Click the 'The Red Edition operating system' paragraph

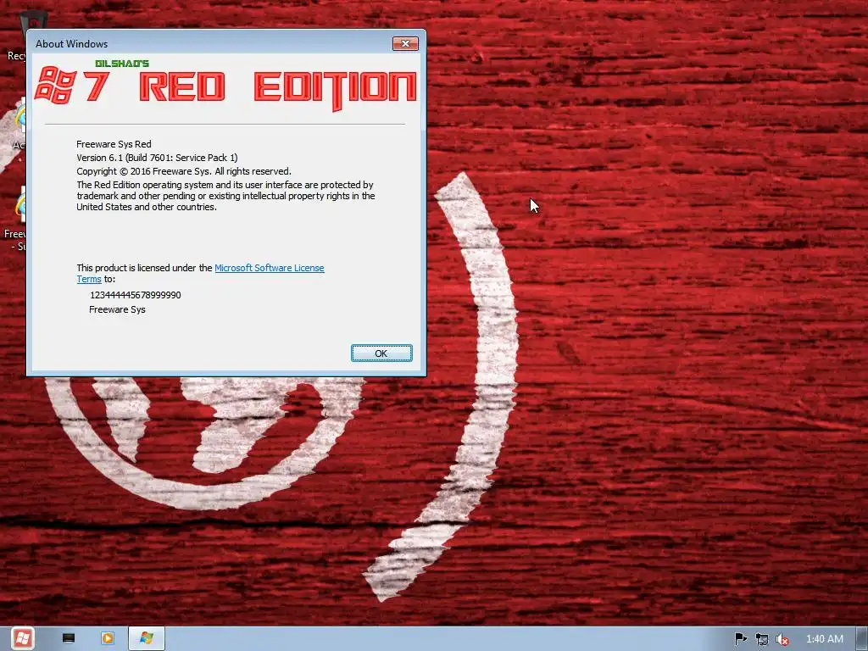(x=225, y=196)
